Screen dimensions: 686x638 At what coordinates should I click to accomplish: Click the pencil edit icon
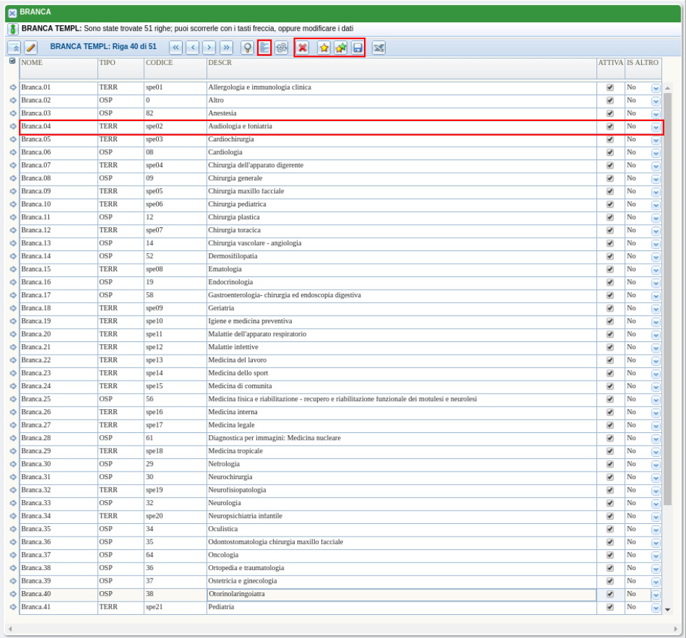pos(31,48)
